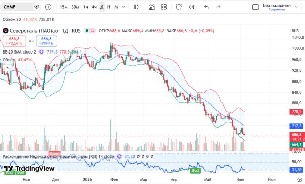Click the purple refresh icon next to BB
305x184 pixels.
[41, 52]
